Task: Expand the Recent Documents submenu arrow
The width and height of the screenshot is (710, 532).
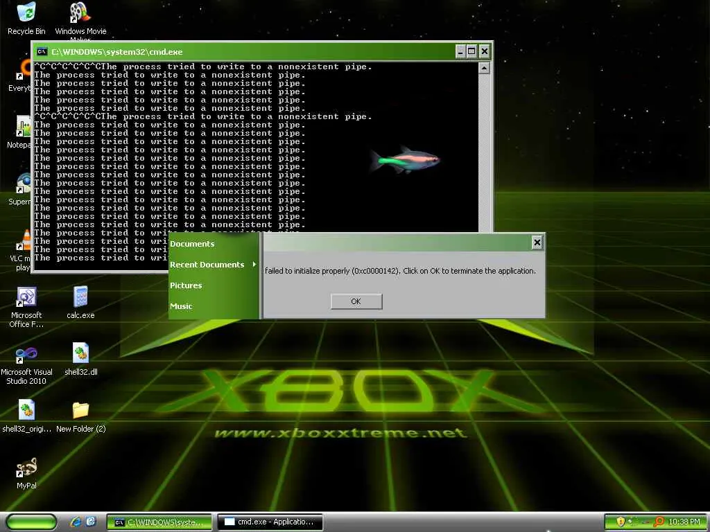Action: pos(254,264)
